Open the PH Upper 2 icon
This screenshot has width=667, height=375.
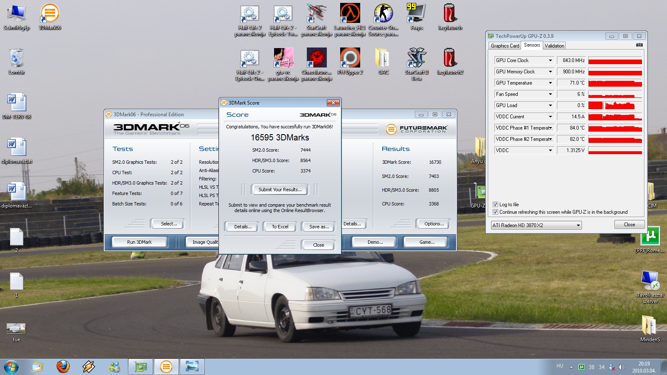350,61
